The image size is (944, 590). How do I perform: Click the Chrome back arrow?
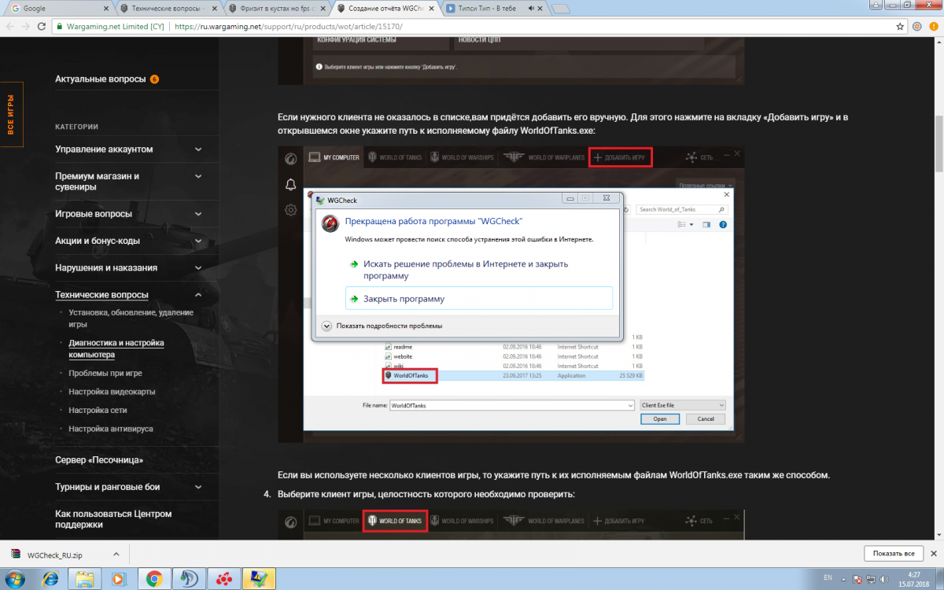[x=9, y=26]
